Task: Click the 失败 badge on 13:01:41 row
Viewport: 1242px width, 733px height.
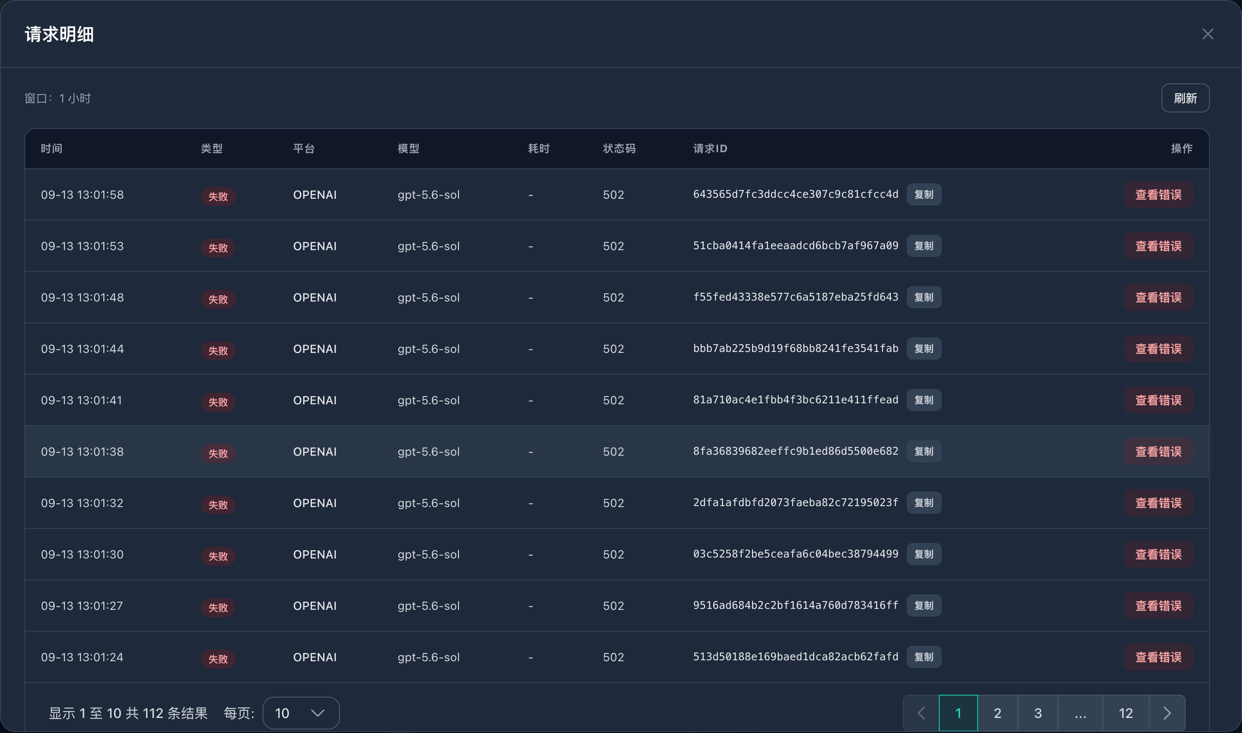Action: pos(218,402)
